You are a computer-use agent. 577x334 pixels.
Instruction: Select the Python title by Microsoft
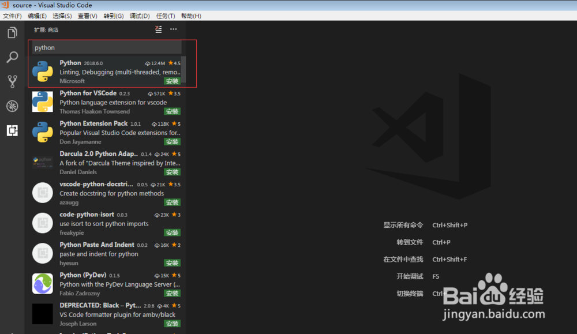pyautogui.click(x=70, y=63)
